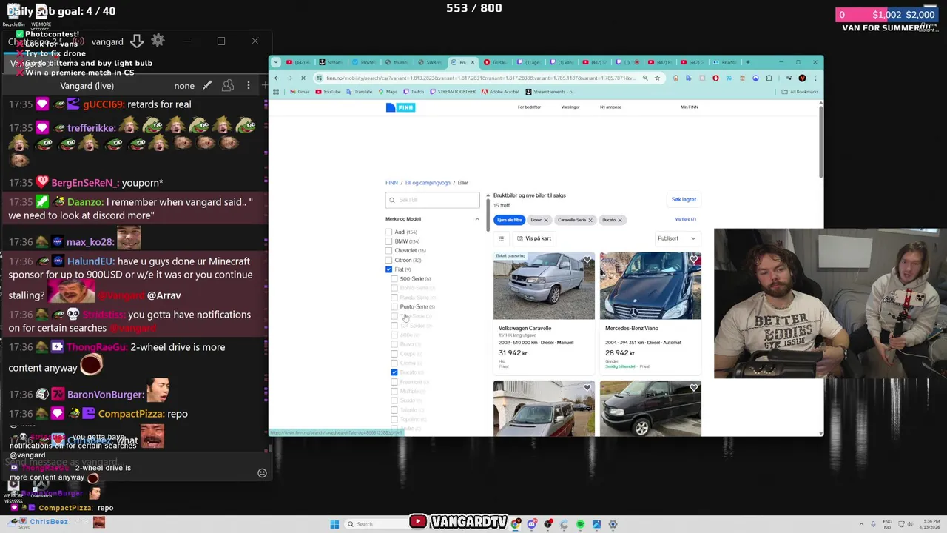Tick the BMW brand checkbox
This screenshot has width=947, height=533.
pyautogui.click(x=388, y=241)
